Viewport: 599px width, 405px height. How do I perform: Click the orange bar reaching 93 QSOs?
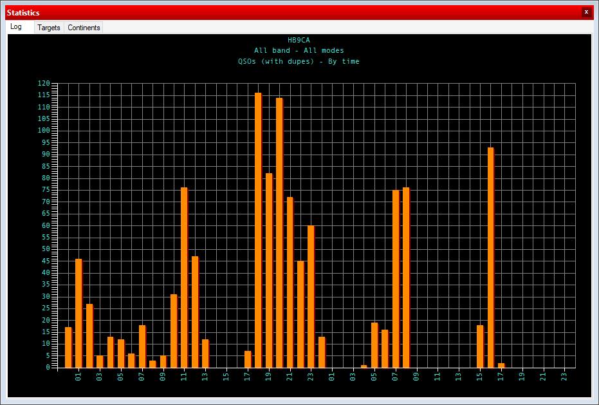[x=490, y=258]
